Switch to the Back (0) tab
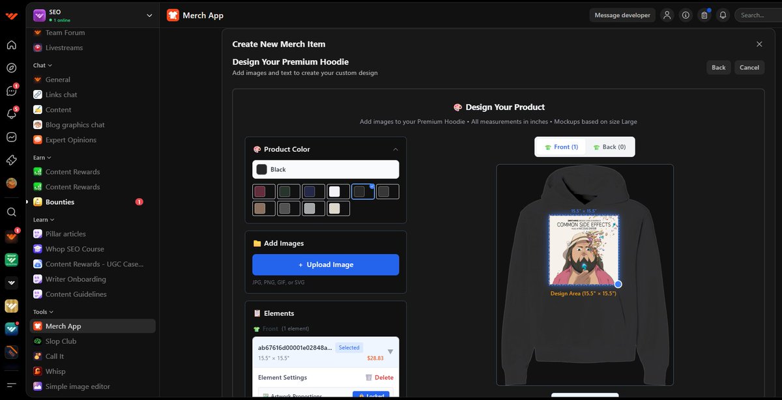The width and height of the screenshot is (782, 400). 609,147
